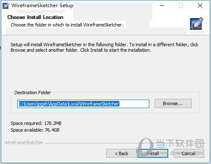Click the Browse... button
Screen dimensions: 211x164
coord(173,103)
